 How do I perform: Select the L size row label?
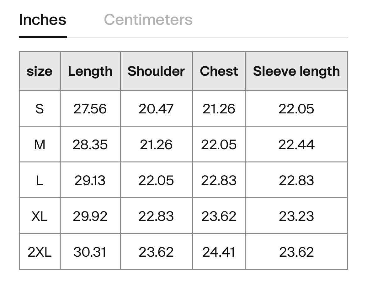point(40,180)
